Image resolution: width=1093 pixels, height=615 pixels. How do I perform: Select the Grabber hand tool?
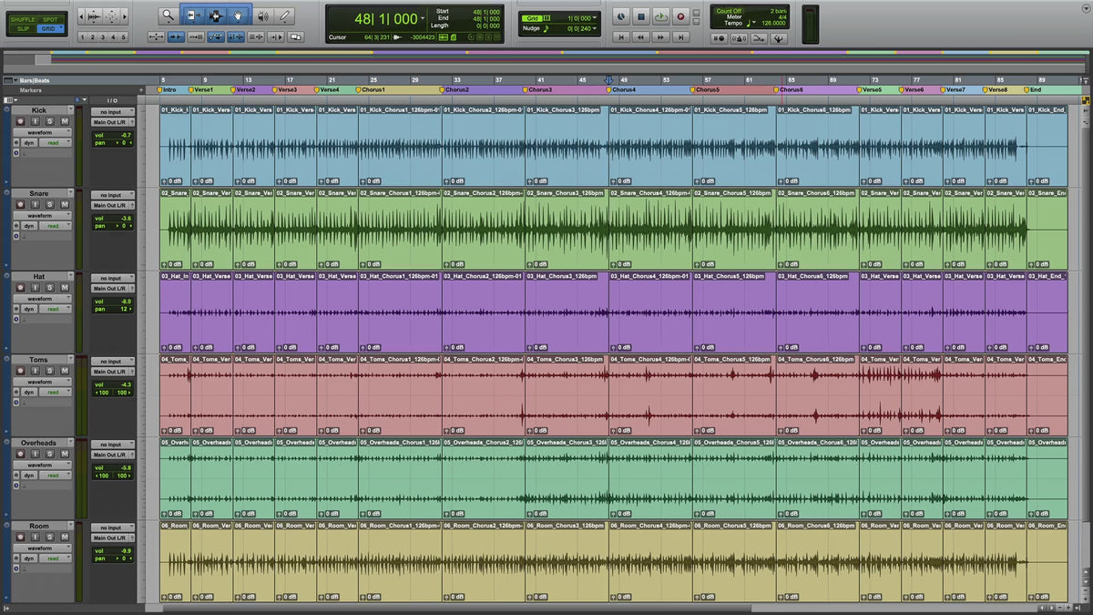(240, 15)
